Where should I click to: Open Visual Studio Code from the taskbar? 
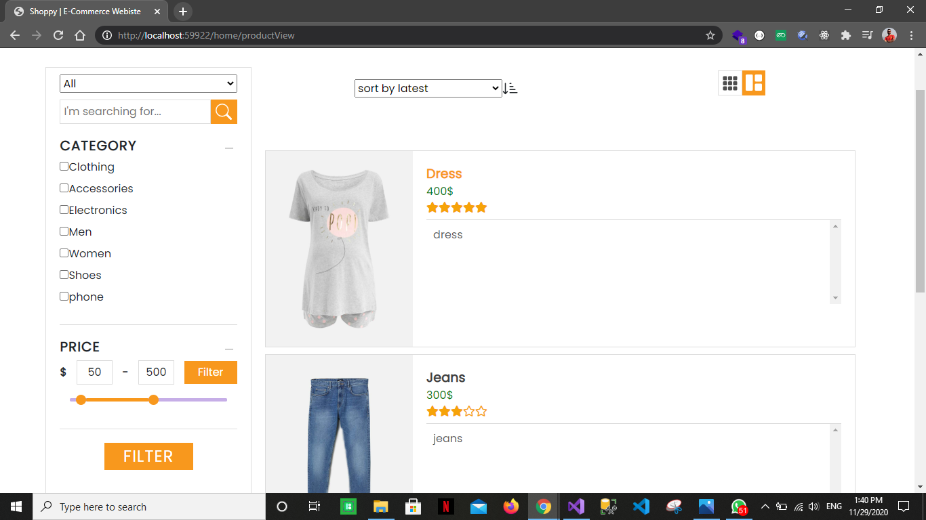pos(641,506)
